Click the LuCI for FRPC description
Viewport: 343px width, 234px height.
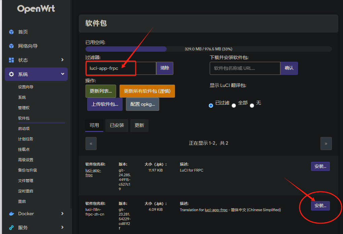192,170
